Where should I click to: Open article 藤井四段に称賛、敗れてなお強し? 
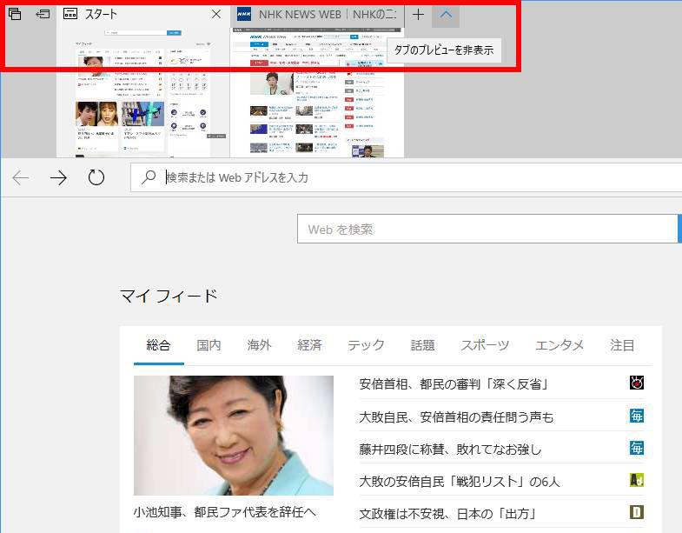450,449
